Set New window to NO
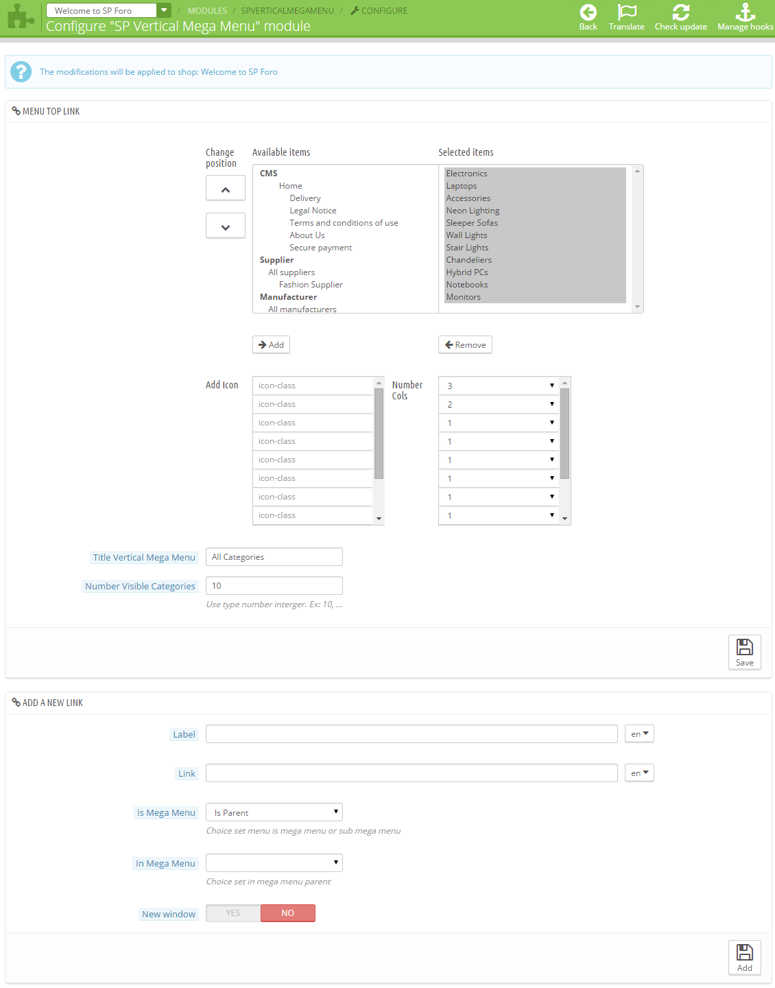Viewport: 775px width, 988px height. (288, 913)
